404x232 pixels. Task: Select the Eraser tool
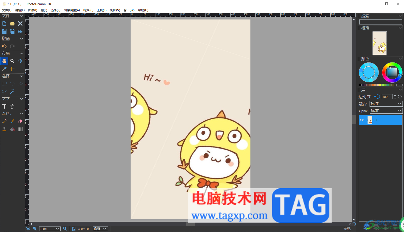tap(20, 121)
